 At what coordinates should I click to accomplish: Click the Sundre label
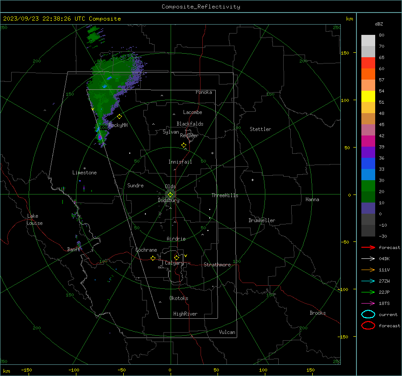(x=135, y=185)
